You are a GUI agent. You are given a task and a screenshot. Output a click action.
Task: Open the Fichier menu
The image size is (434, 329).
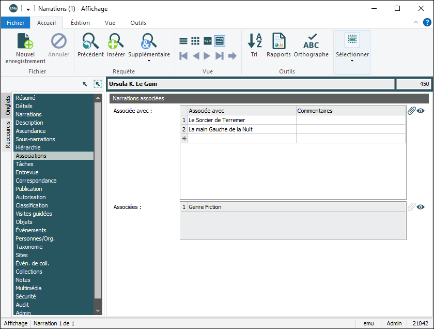click(x=16, y=23)
